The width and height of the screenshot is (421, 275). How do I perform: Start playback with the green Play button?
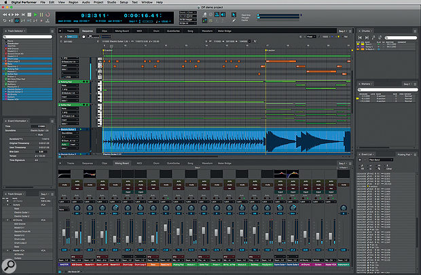(35, 14)
